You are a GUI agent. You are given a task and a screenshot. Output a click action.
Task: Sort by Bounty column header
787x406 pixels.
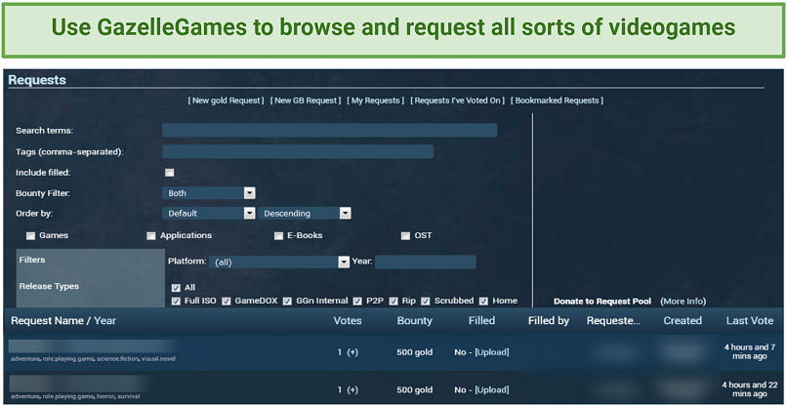click(x=415, y=321)
